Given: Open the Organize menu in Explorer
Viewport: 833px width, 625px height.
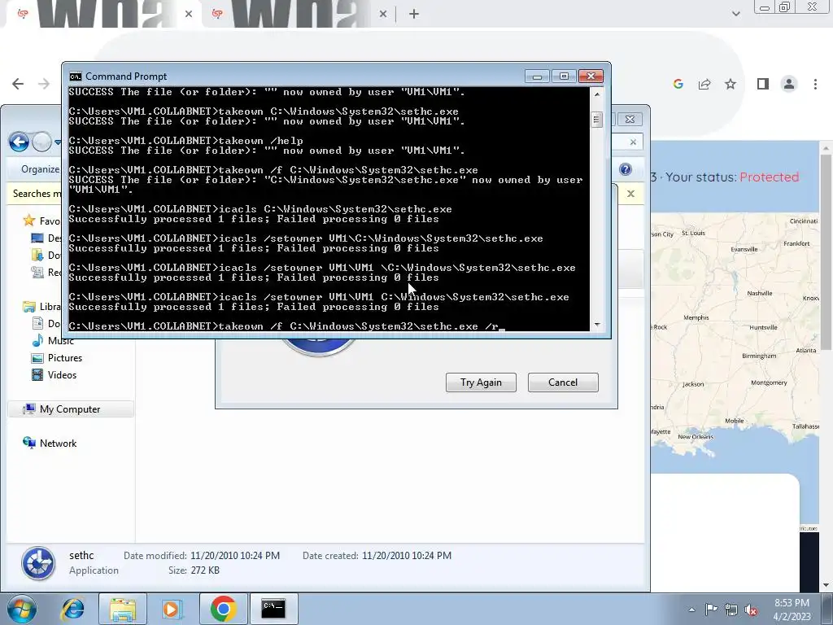Looking at the screenshot, I should pos(40,169).
